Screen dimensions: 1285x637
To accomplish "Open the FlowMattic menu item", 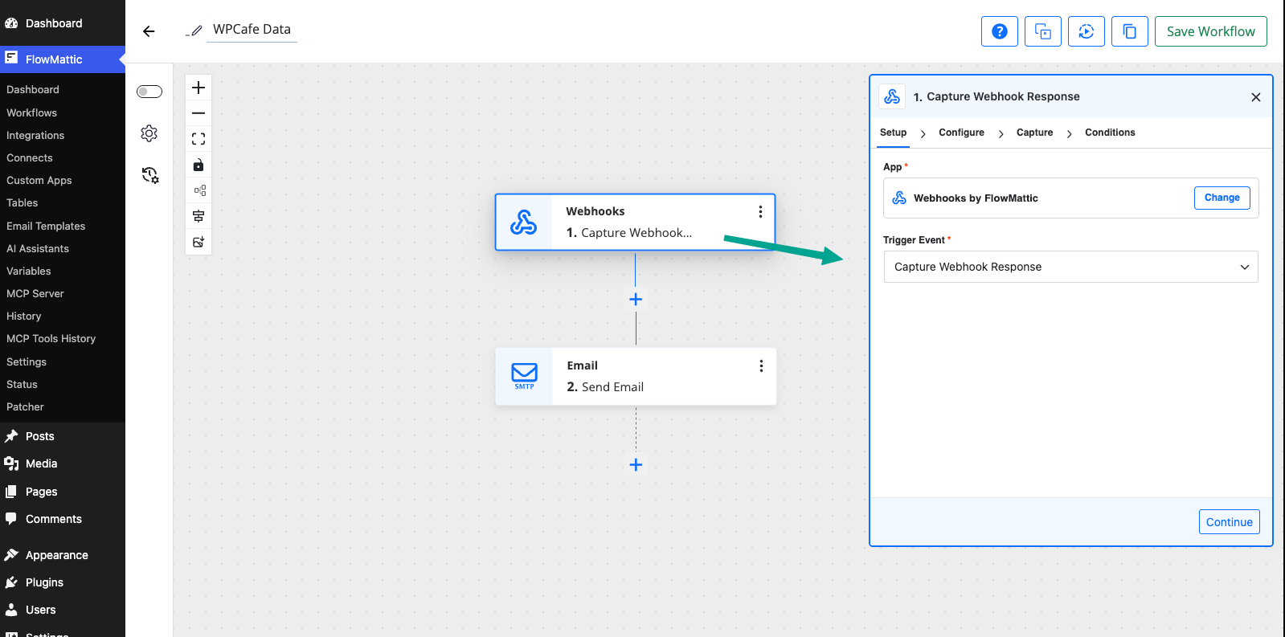I will pos(63,59).
